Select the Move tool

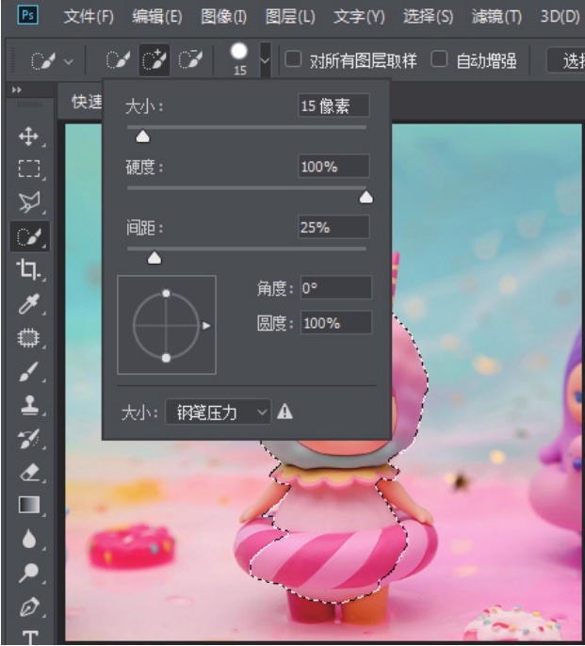(x=28, y=136)
